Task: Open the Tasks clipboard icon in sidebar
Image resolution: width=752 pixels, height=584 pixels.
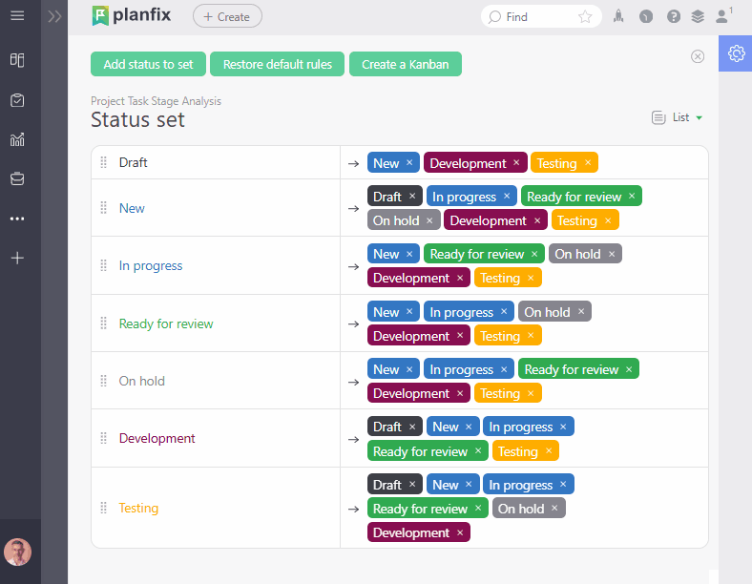Action: [x=17, y=100]
